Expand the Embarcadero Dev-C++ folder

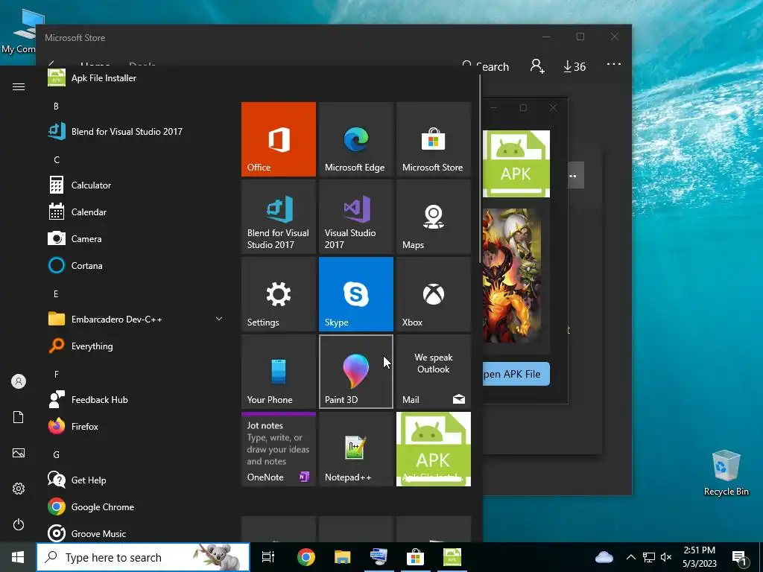[x=138, y=319]
